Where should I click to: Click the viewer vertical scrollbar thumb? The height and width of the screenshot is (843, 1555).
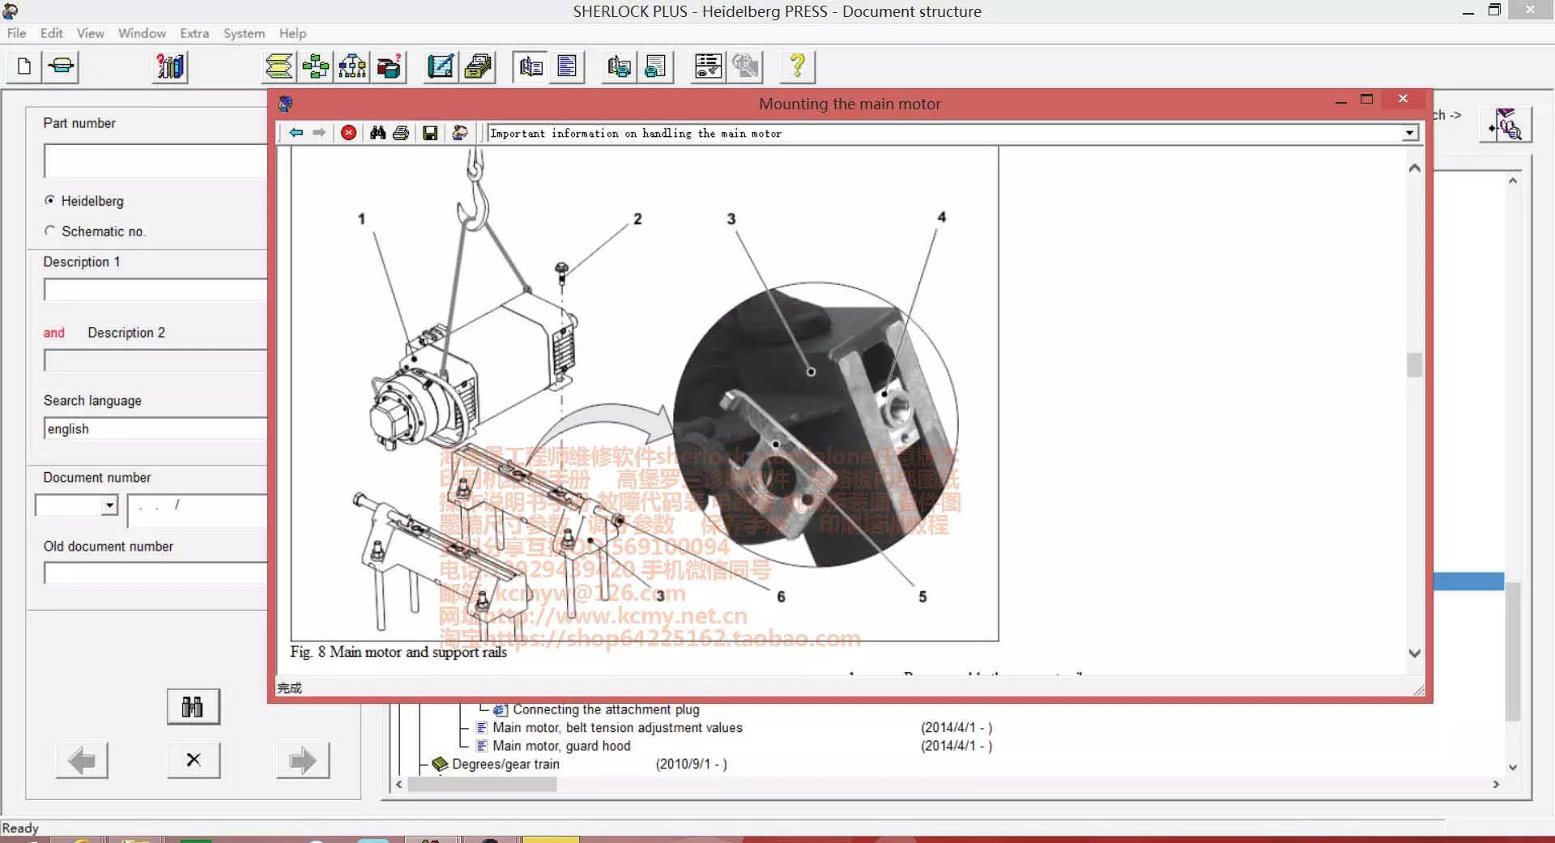click(x=1414, y=365)
